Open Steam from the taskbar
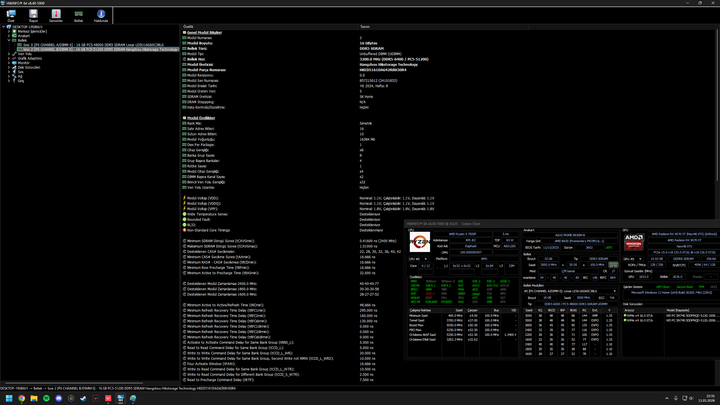720x405 pixels. [x=84, y=398]
